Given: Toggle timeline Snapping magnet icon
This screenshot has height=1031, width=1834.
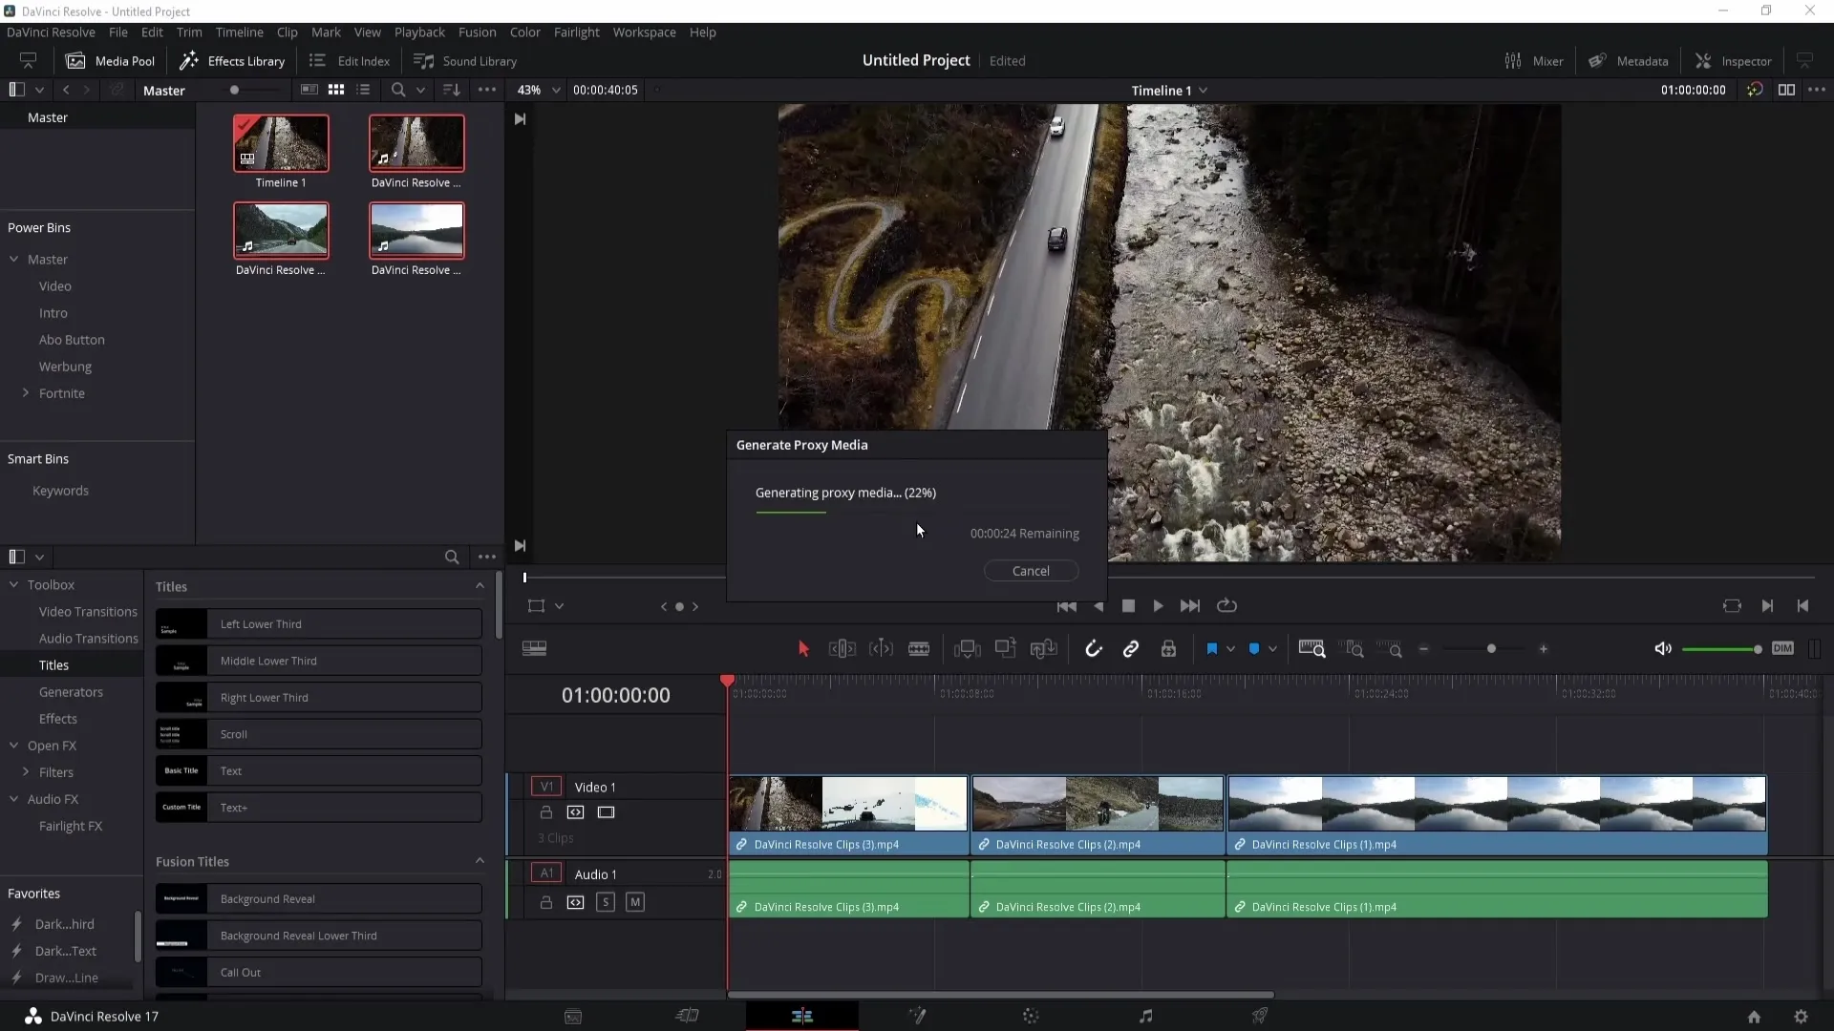Looking at the screenshot, I should pyautogui.click(x=1094, y=649).
